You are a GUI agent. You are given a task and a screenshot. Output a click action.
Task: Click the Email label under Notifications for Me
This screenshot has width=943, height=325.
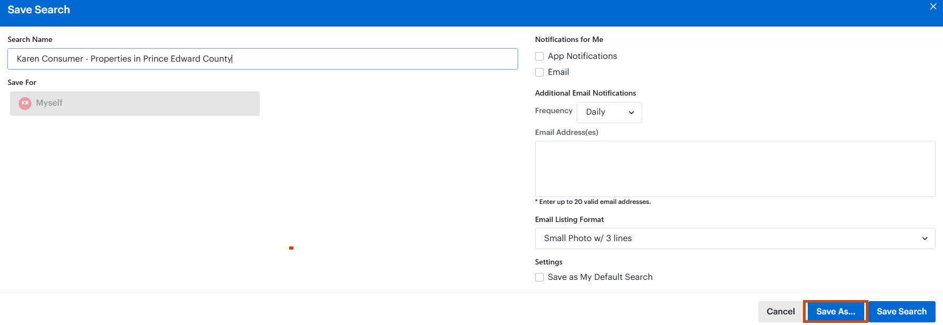[x=558, y=72]
